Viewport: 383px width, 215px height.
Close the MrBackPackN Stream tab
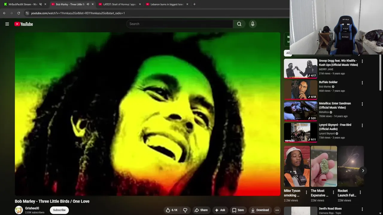click(x=45, y=4)
